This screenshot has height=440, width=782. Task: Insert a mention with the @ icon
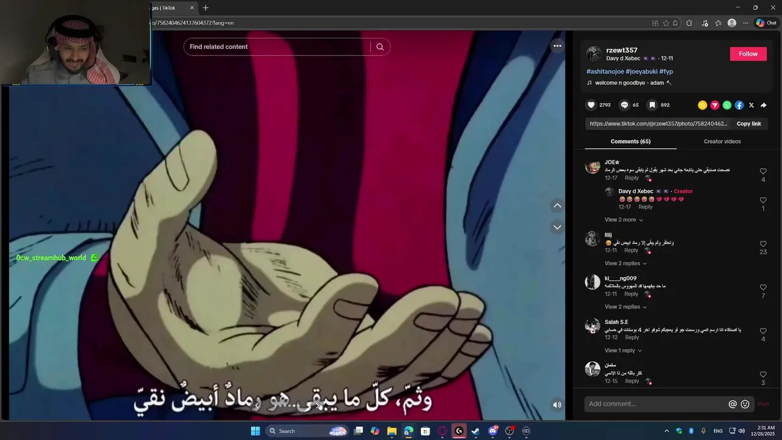733,404
